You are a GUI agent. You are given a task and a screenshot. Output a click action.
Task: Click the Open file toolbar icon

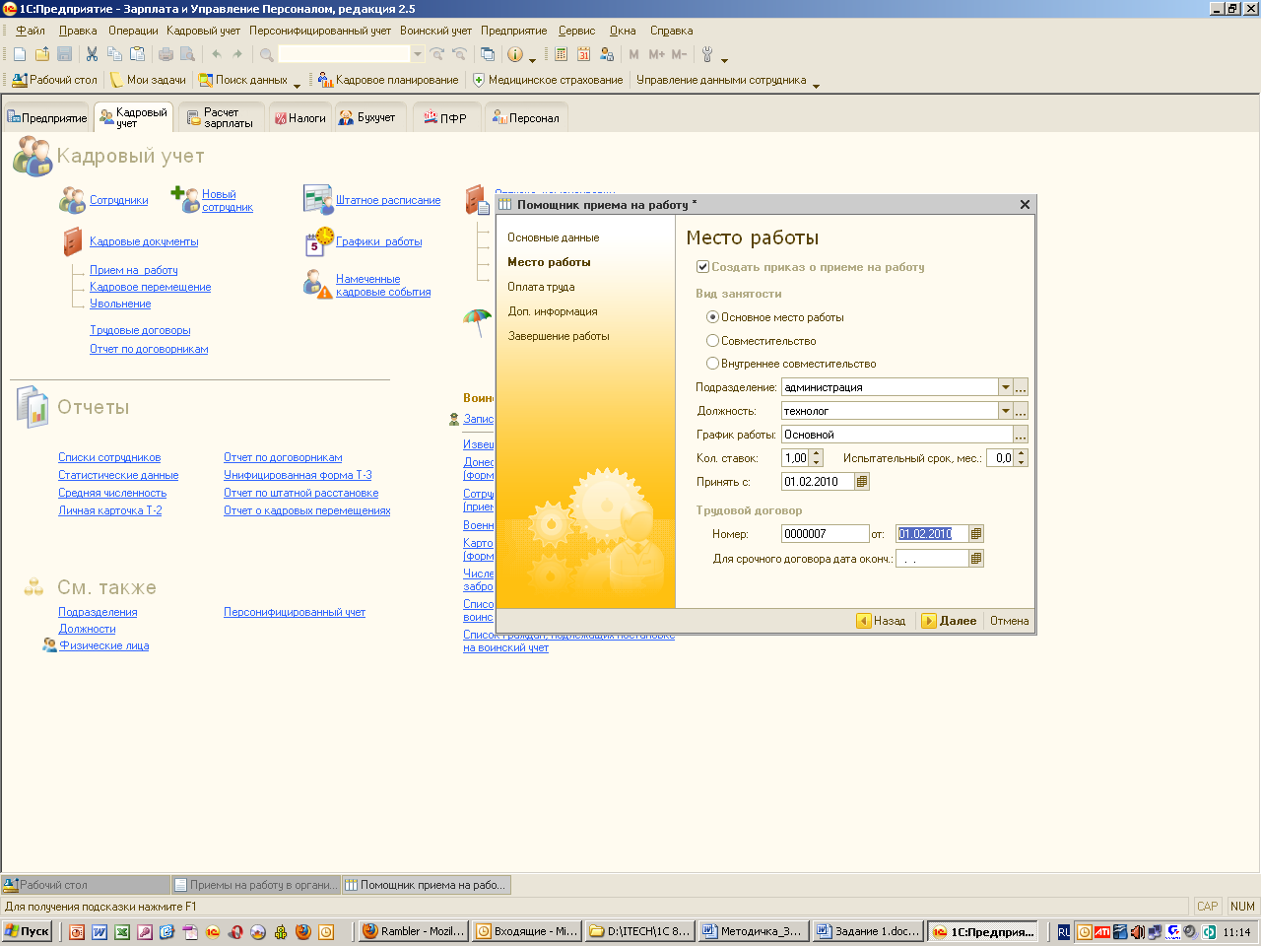click(42, 54)
